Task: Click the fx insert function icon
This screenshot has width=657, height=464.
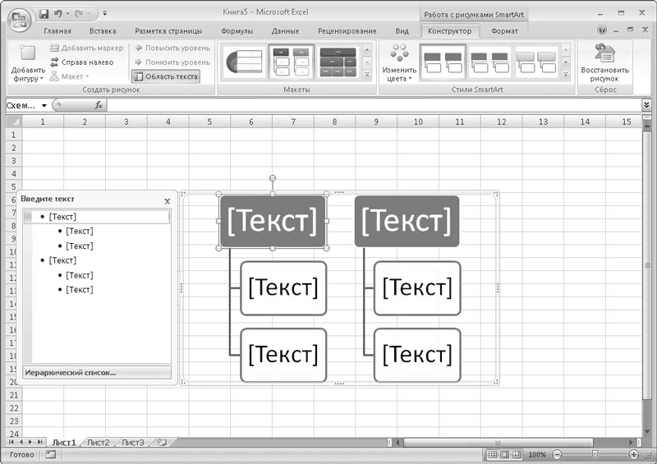Action: 99,105
